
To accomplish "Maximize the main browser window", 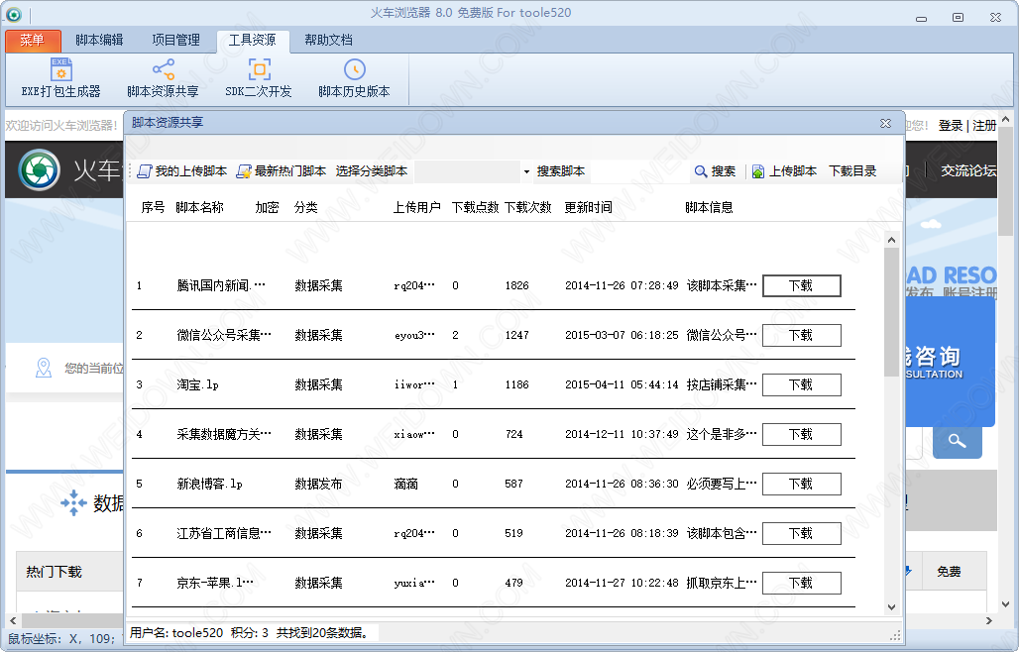I will pos(958,18).
